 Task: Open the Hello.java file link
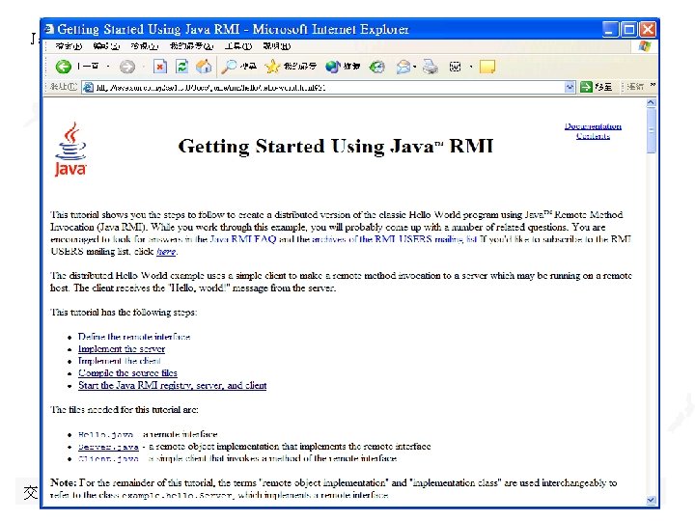[105, 434]
